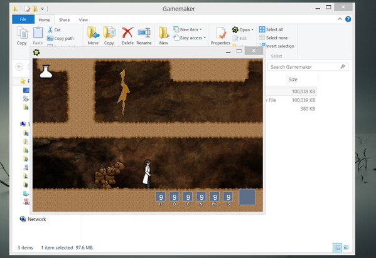Viewport: 376px width, 258px height.
Task: Click the SD card icon in the sidebar
Action: pos(26,202)
